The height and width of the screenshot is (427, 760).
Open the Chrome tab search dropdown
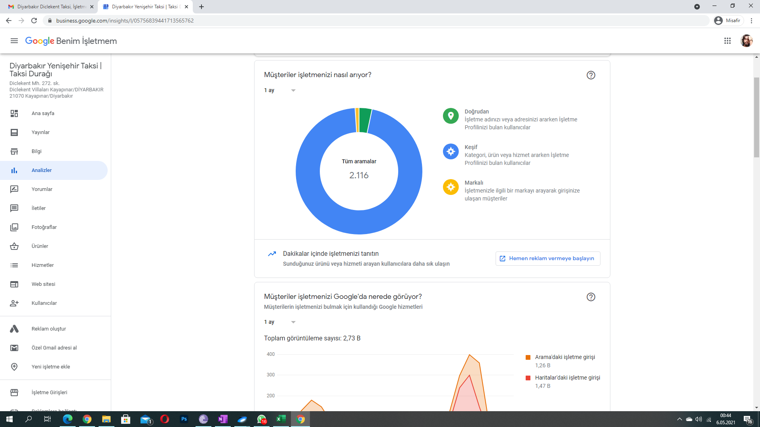pos(697,7)
